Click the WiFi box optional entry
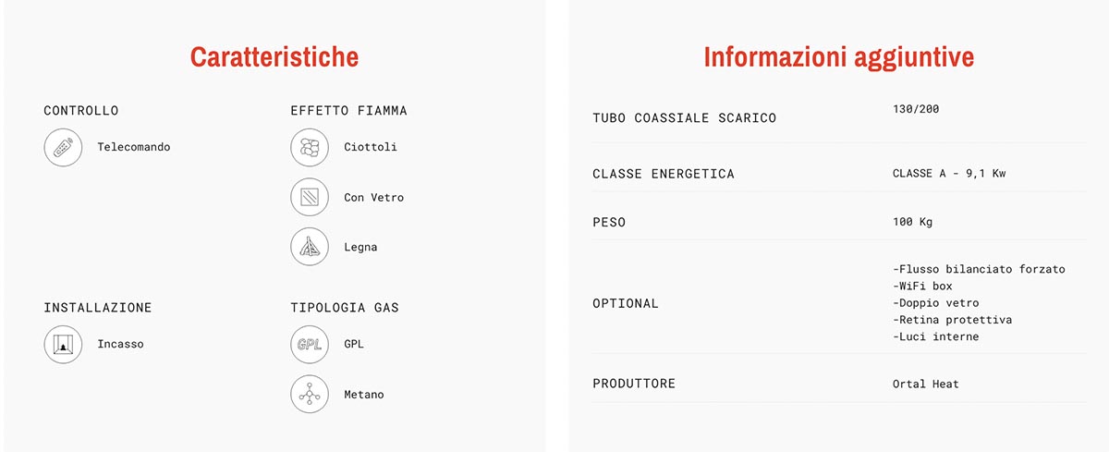This screenshot has height=452, width=1109. pyautogui.click(x=925, y=287)
